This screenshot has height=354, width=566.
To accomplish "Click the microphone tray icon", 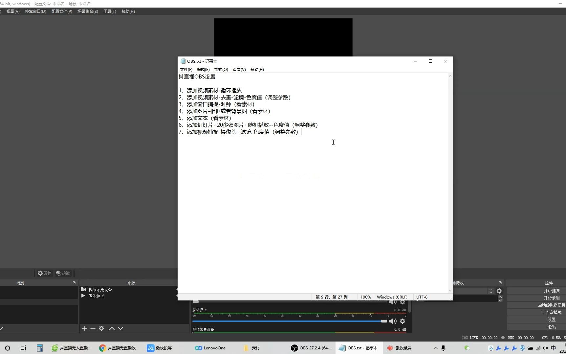I will click(x=444, y=348).
